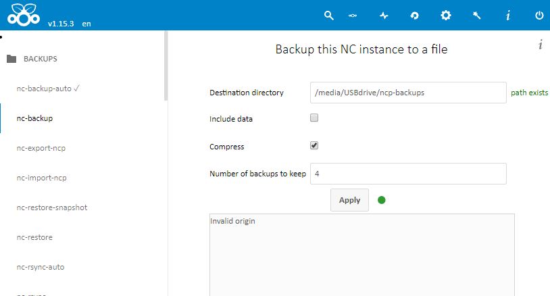
Task: Open the settings gear icon
Action: click(x=445, y=15)
